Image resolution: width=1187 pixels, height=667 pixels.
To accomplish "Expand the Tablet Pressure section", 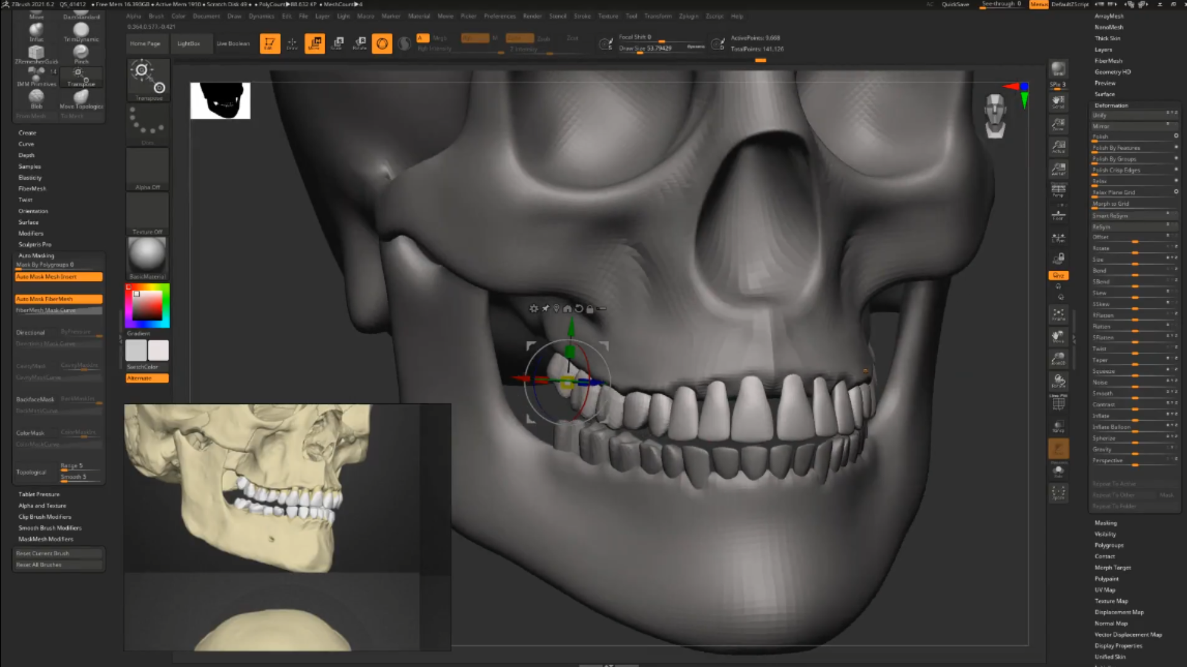I will pyautogui.click(x=39, y=494).
